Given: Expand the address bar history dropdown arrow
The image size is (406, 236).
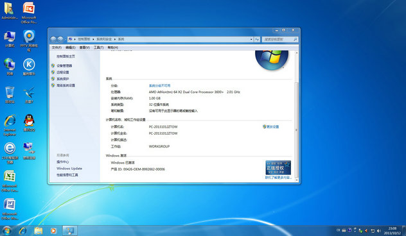Looking at the screenshot, I should pyautogui.click(x=251, y=39).
